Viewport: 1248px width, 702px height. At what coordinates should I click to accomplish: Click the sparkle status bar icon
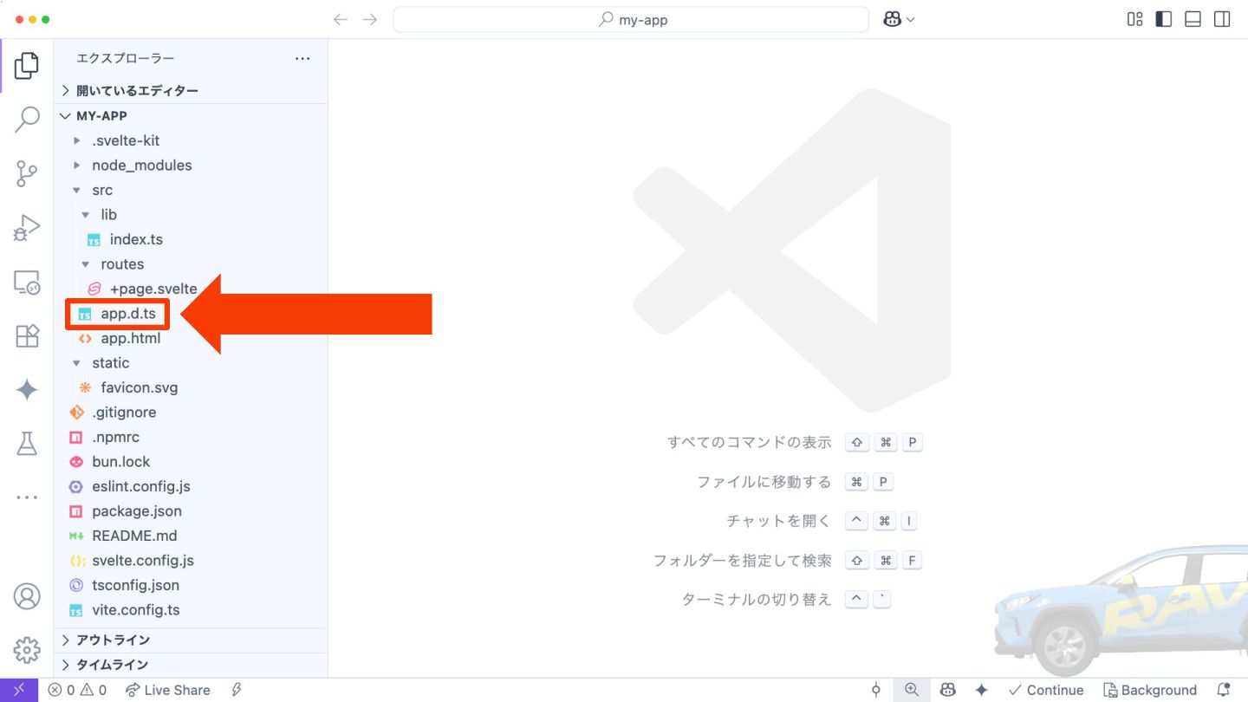click(x=981, y=690)
